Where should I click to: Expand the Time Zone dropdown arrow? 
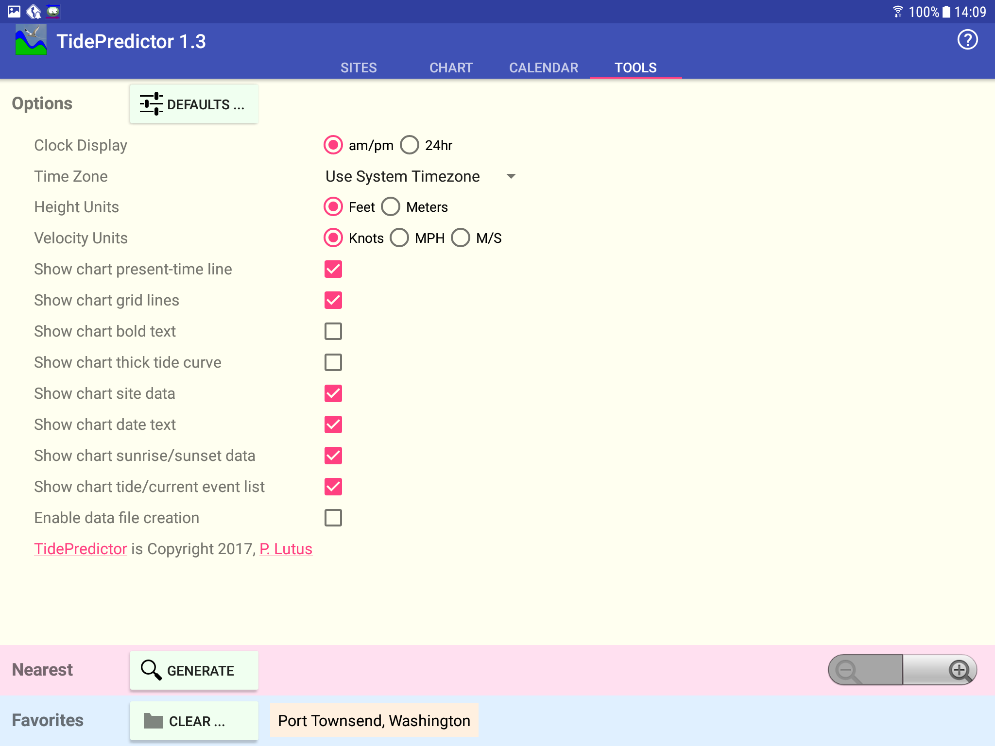[x=511, y=176]
